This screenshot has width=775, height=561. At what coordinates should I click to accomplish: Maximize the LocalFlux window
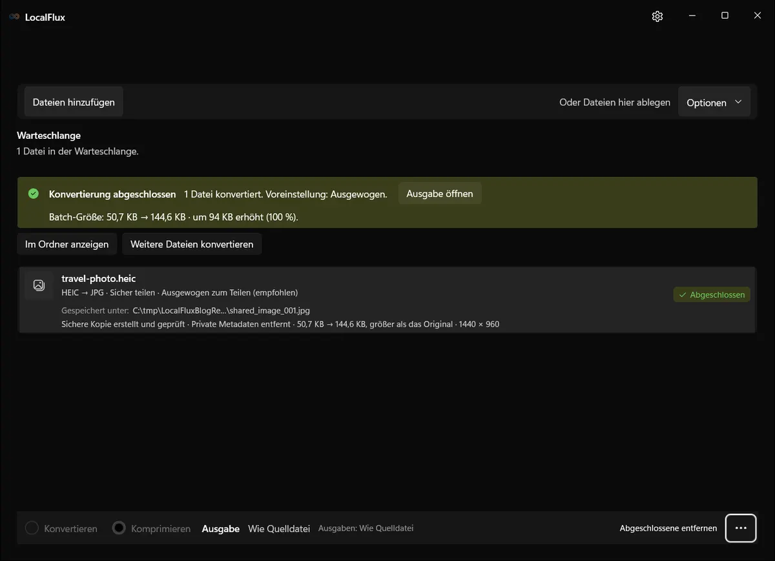[725, 16]
